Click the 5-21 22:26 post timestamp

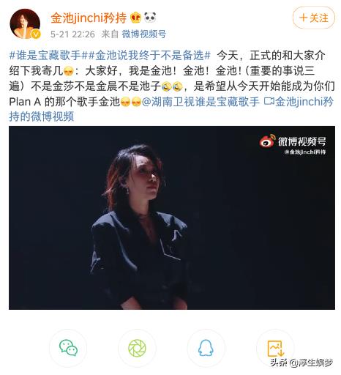[x=72, y=34]
